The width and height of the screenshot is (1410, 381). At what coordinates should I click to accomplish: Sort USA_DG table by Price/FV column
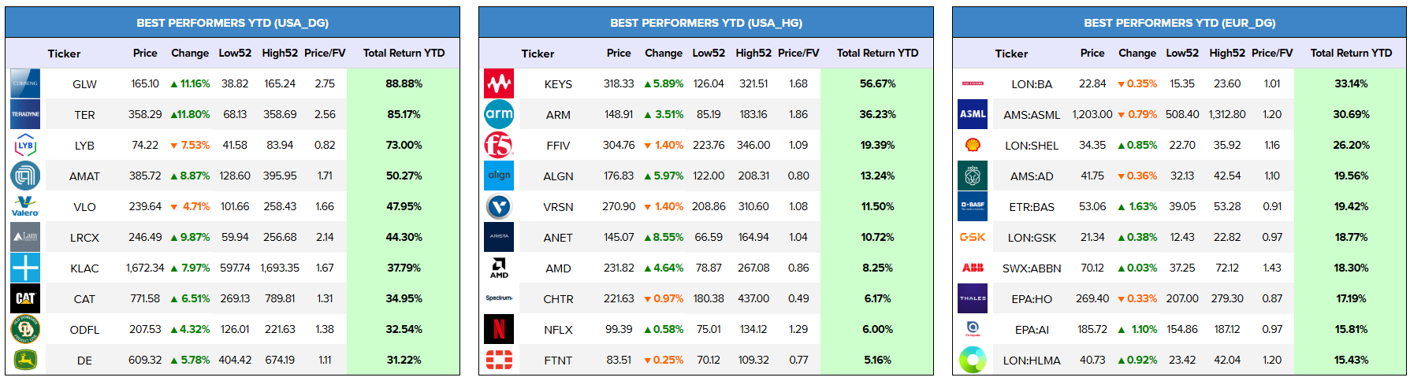(x=325, y=53)
